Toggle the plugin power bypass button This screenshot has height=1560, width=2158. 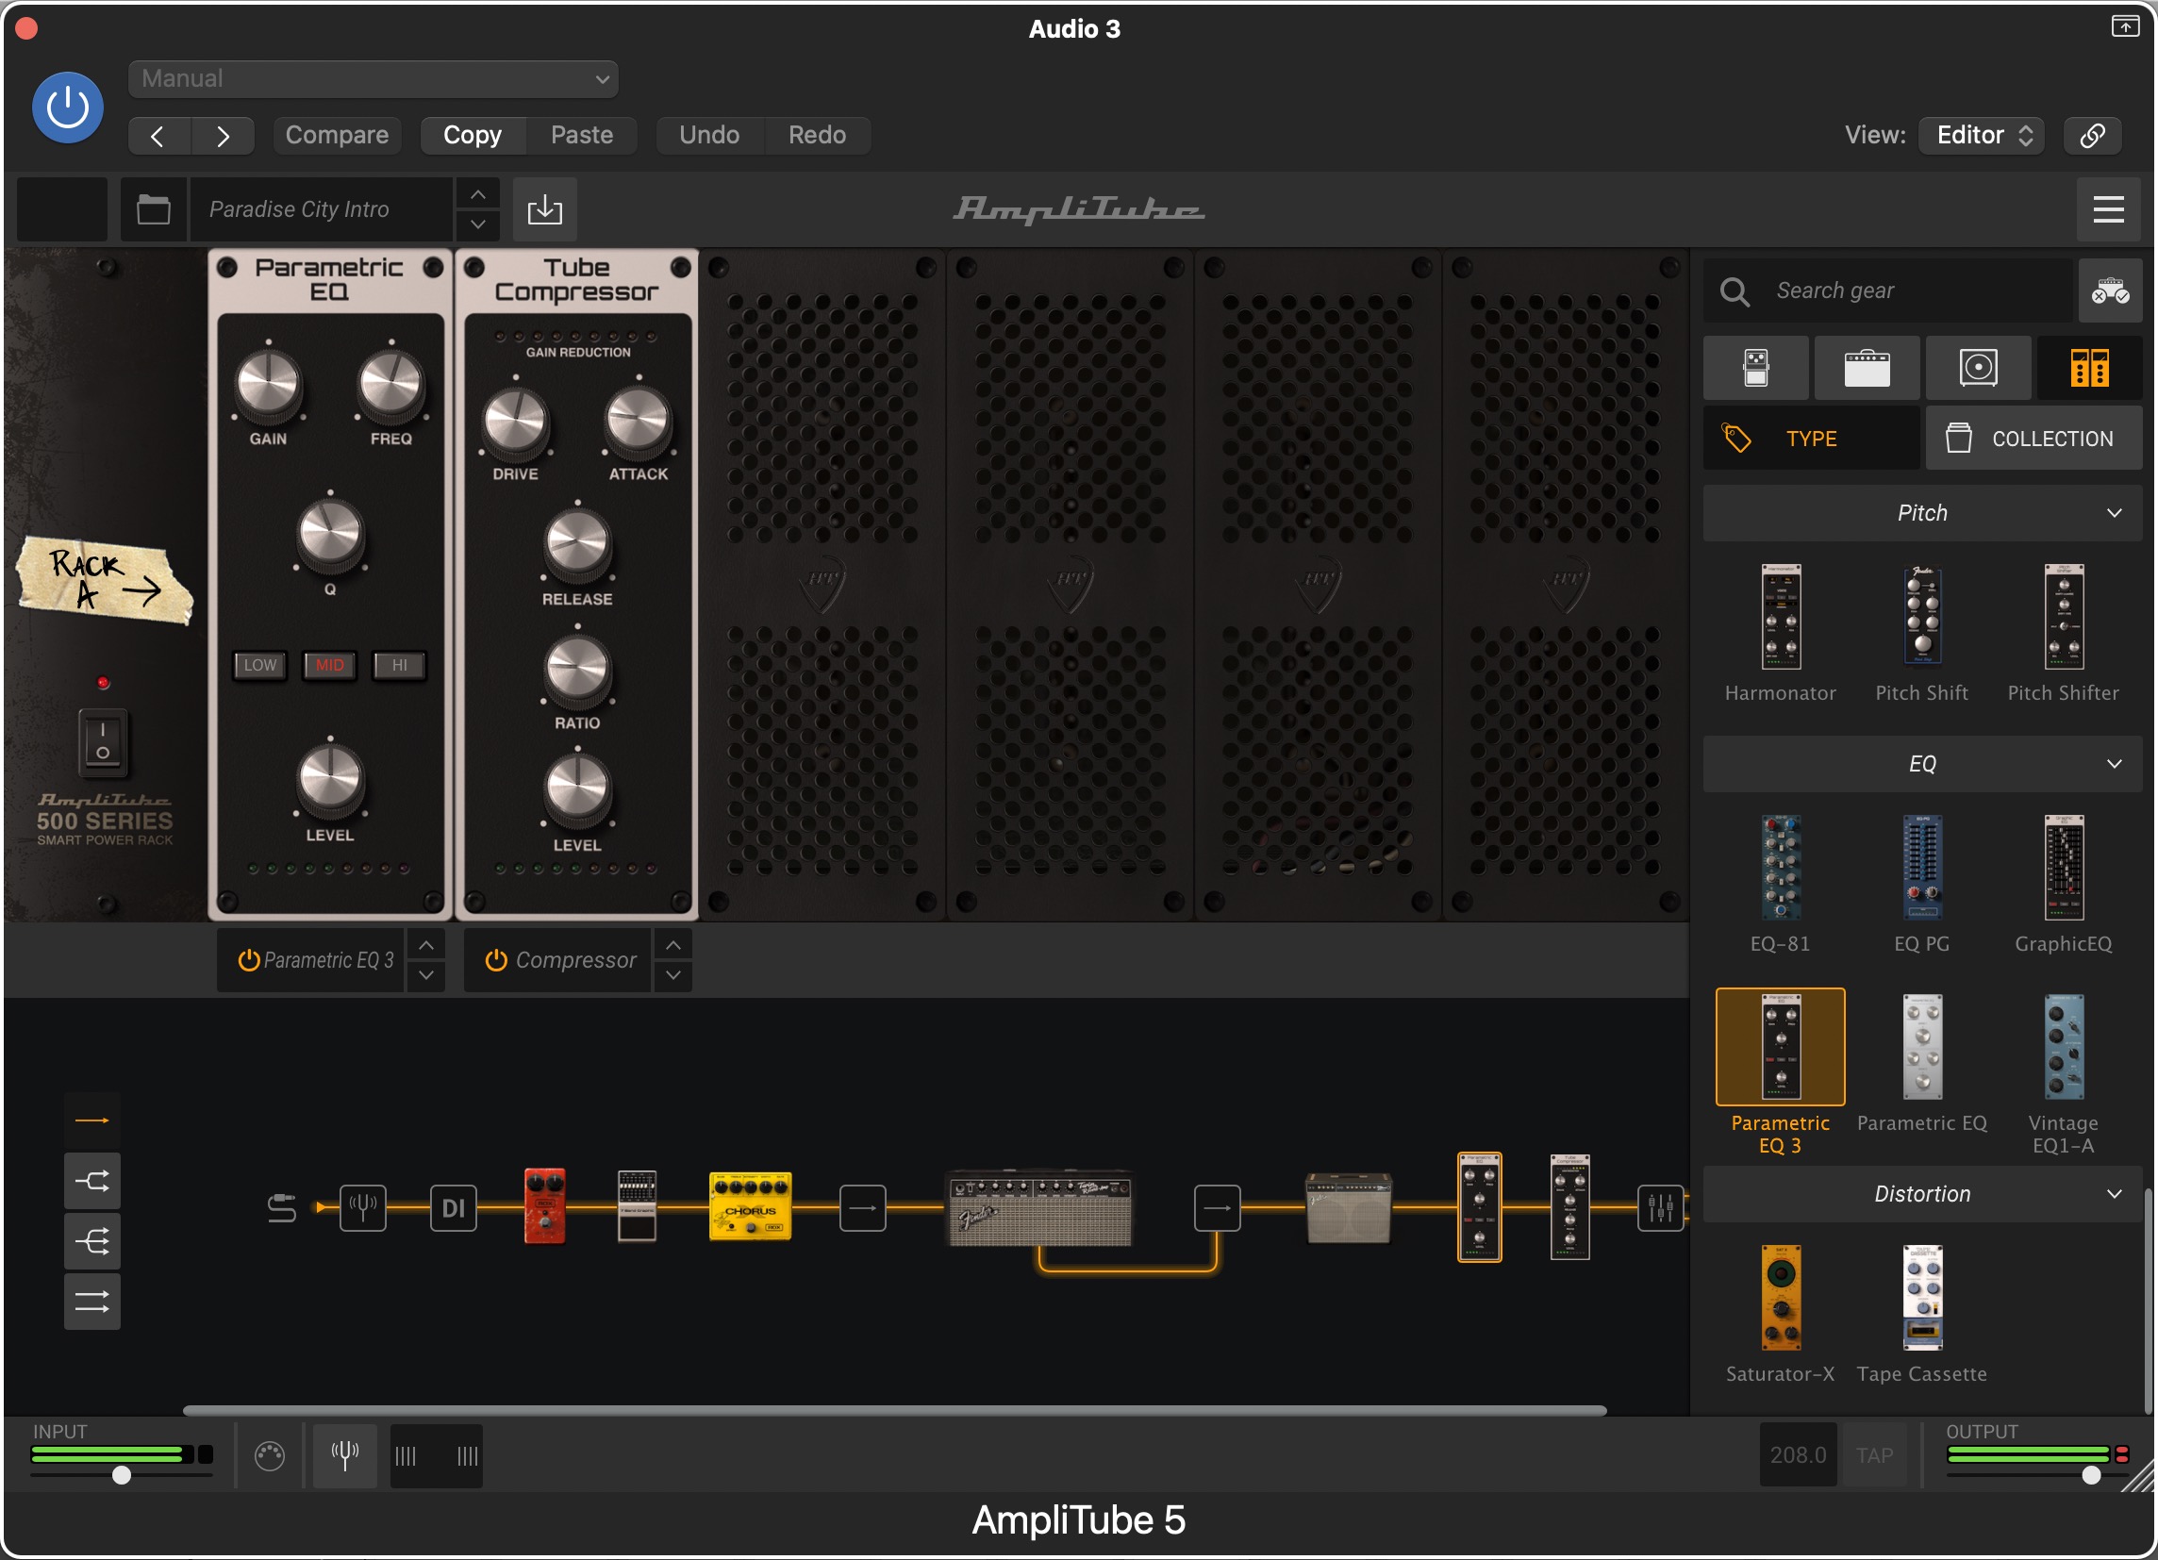tap(68, 108)
